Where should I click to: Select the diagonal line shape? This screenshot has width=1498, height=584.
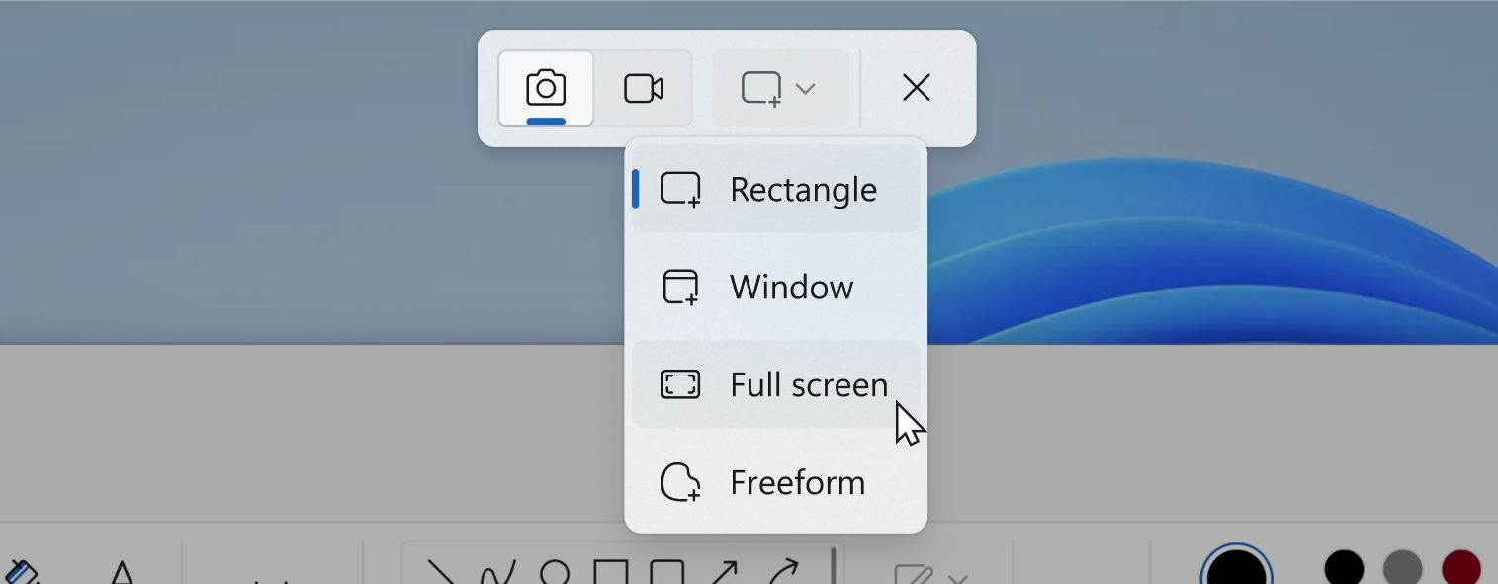coord(441,574)
